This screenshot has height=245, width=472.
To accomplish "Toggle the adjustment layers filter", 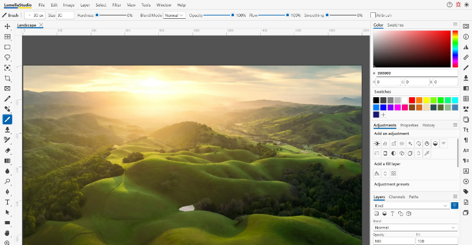I will [x=384, y=214].
